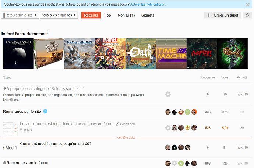Click second avatar in Le vieux forum row
This screenshot has height=168, width=254.
pyautogui.click(x=174, y=128)
